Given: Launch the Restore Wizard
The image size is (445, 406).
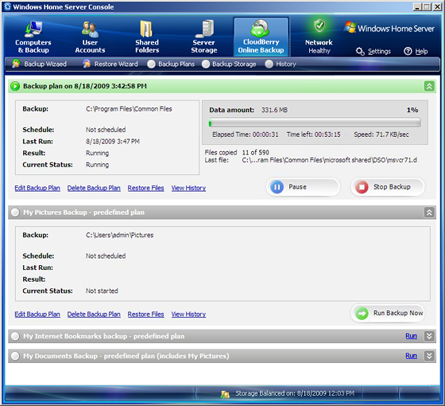Looking at the screenshot, I should [x=110, y=64].
